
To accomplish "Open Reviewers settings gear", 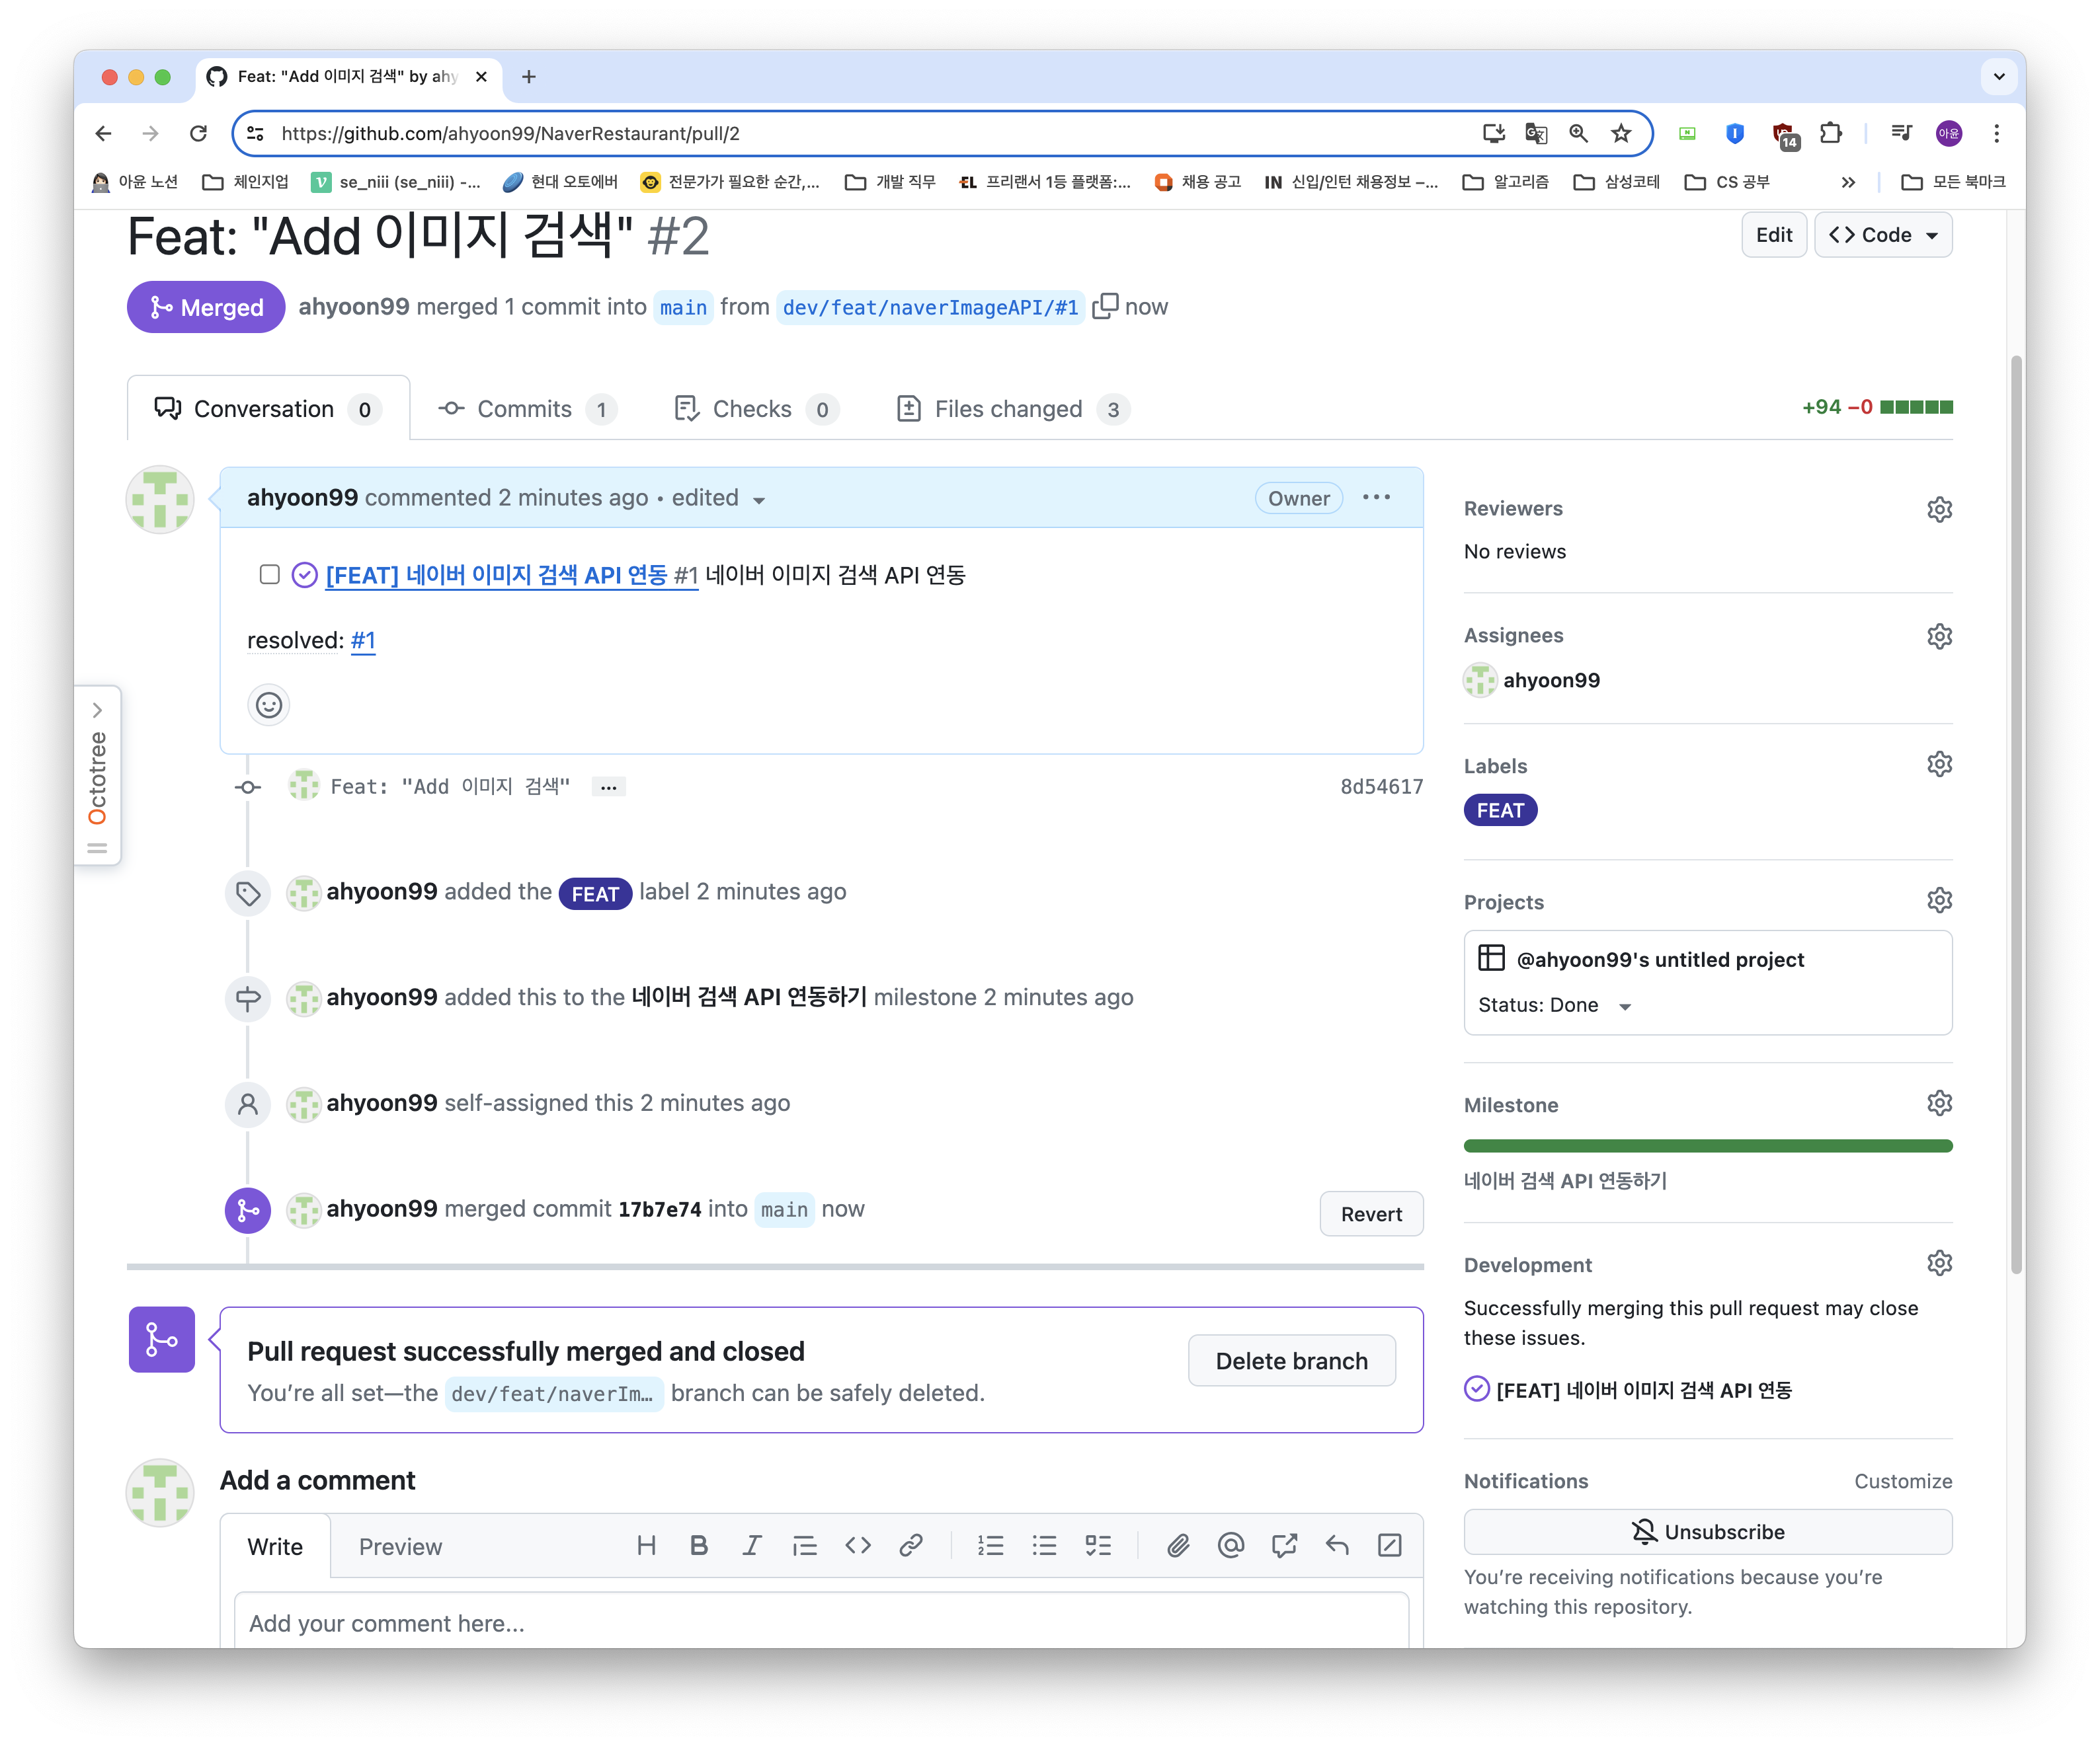I will 1939,509.
